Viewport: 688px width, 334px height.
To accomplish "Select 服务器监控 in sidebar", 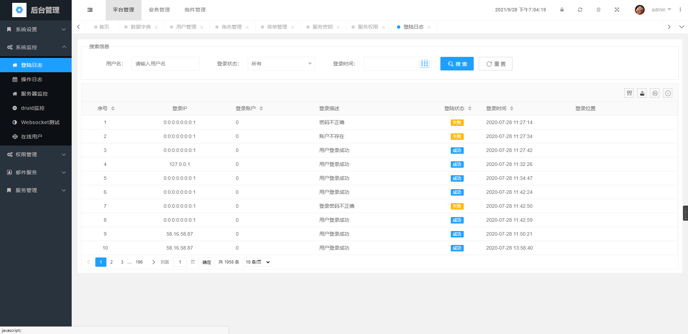I will point(36,94).
